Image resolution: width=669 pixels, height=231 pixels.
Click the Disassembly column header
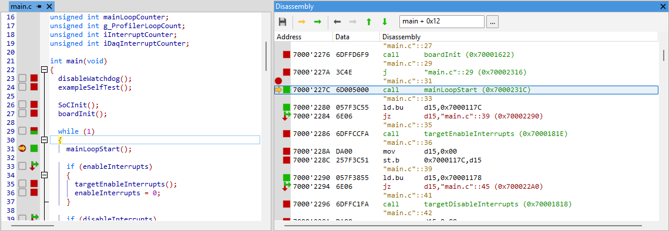pos(519,37)
